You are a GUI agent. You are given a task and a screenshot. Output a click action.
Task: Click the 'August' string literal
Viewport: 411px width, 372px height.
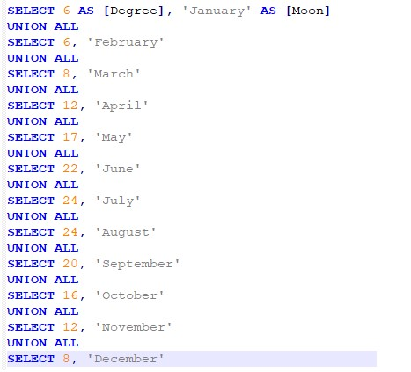pos(126,232)
